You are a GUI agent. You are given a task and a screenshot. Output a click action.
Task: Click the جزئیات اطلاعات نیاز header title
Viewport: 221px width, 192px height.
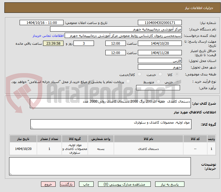199,8
